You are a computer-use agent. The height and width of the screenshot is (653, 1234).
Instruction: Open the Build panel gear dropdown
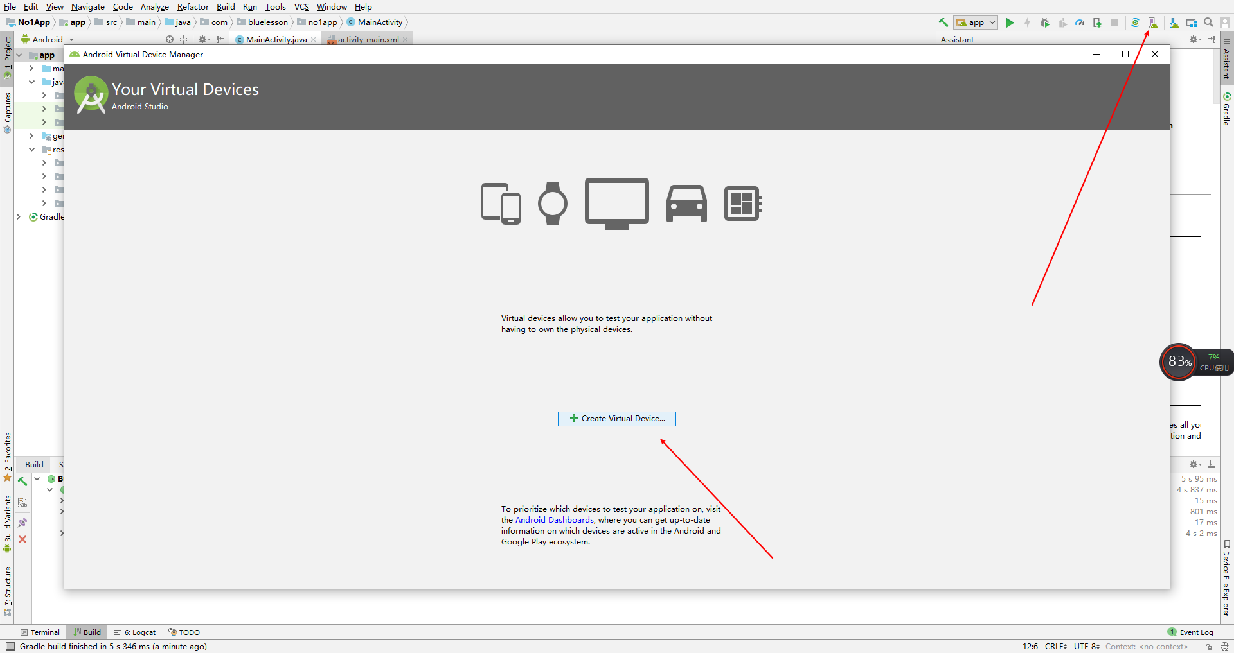(1195, 464)
